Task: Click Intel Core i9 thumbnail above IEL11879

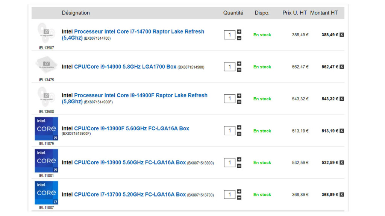Action: click(x=46, y=128)
